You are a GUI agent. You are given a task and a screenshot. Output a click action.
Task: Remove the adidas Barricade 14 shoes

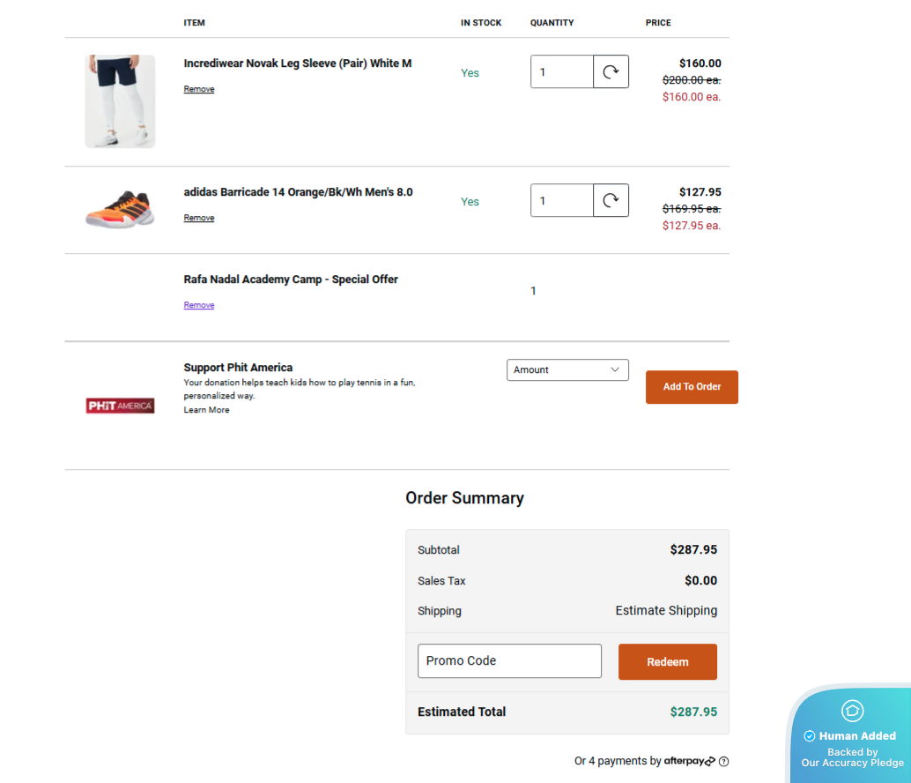tap(199, 218)
